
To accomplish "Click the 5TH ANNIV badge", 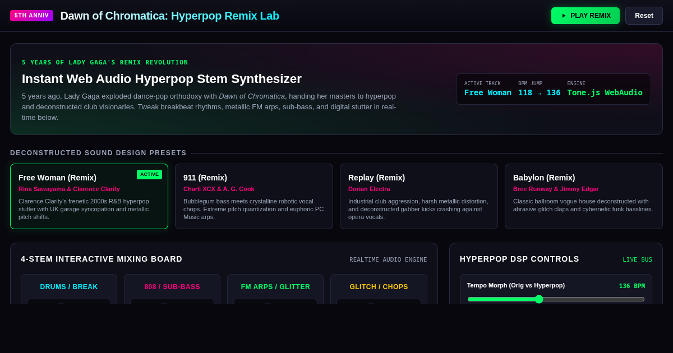I will [x=31, y=16].
